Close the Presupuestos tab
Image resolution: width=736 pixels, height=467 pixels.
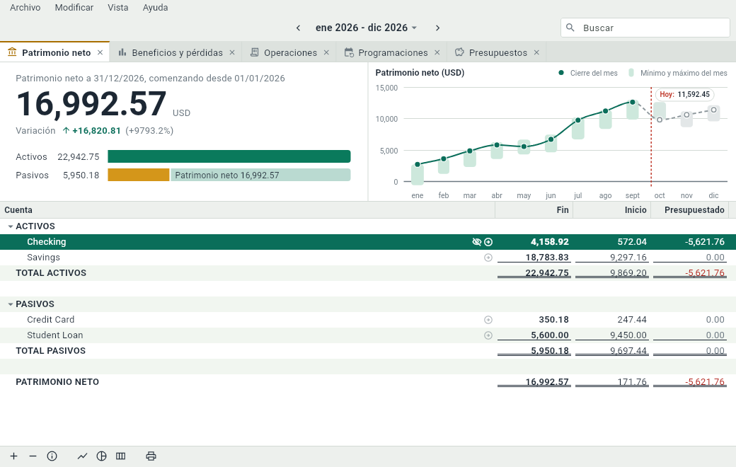click(x=536, y=52)
